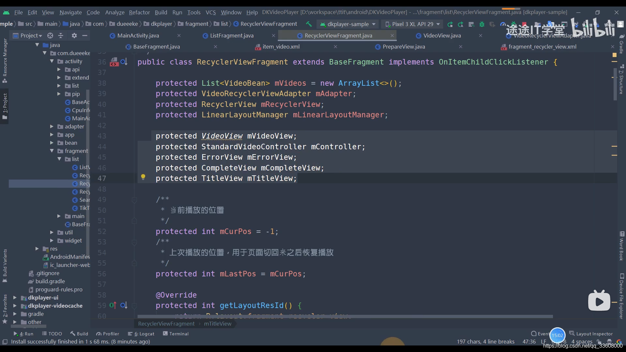
Task: Click the Profile app gauge icon
Action: coord(503,24)
